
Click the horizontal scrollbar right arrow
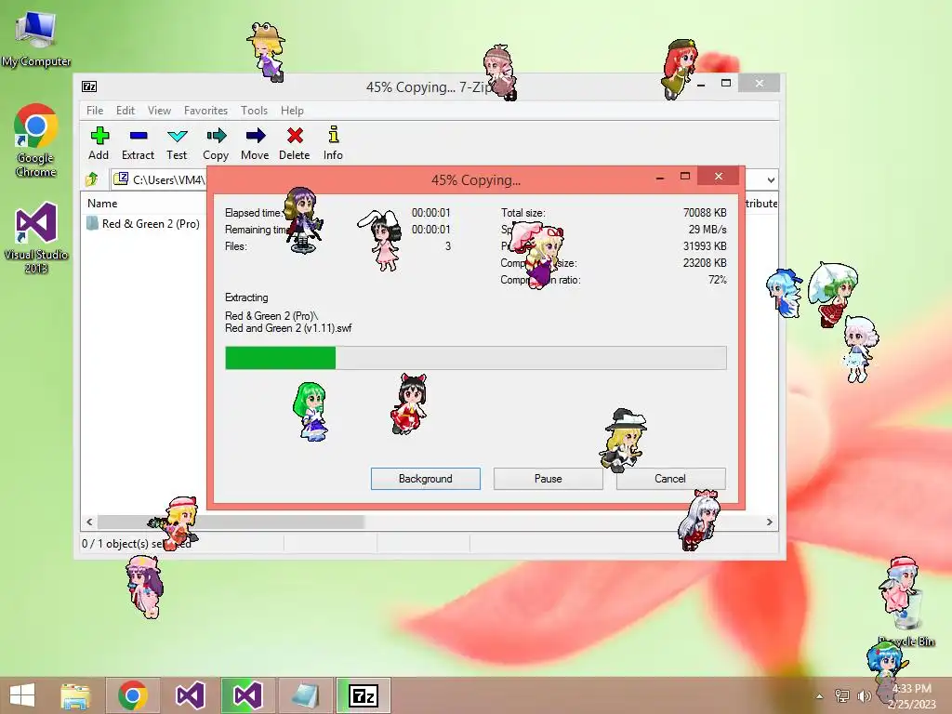tap(769, 522)
